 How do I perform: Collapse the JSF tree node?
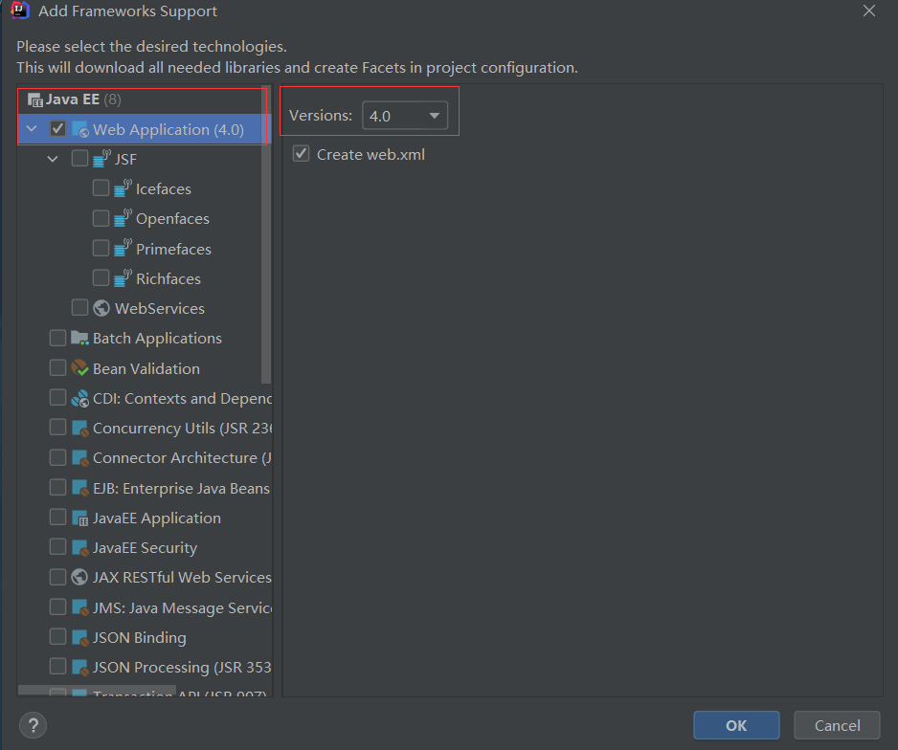pos(53,159)
